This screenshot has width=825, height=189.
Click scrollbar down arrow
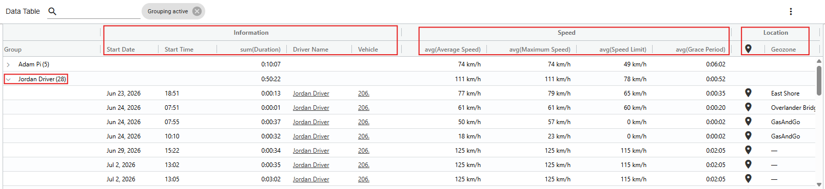coord(819,184)
